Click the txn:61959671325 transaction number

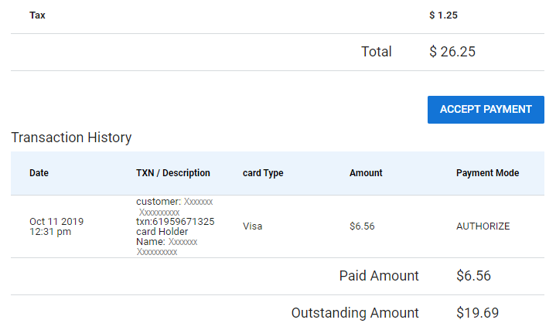(x=176, y=222)
